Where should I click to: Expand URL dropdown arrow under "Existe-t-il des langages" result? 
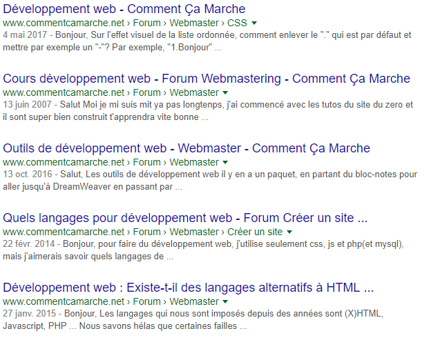(x=225, y=301)
